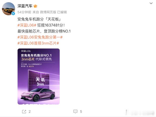
Task: Click the 54分钟前 post timestamp
Action: [24, 12]
